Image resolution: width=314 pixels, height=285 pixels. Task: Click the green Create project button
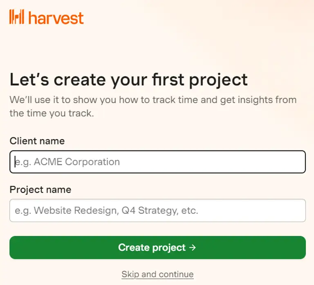click(157, 247)
